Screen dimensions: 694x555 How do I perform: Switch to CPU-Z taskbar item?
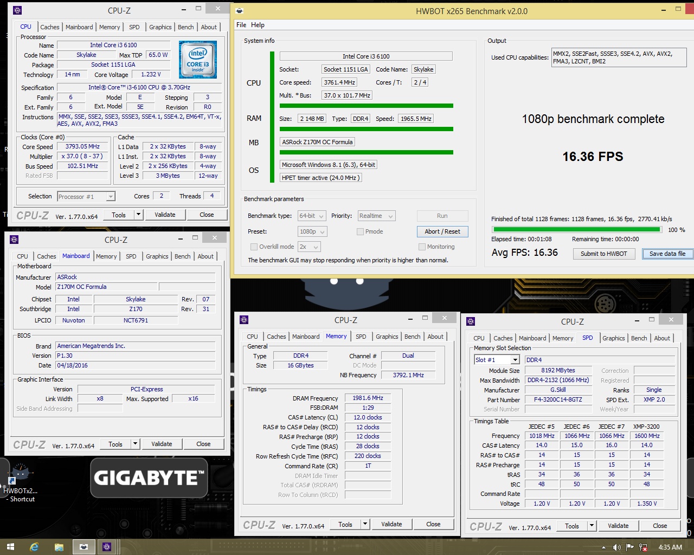107,547
